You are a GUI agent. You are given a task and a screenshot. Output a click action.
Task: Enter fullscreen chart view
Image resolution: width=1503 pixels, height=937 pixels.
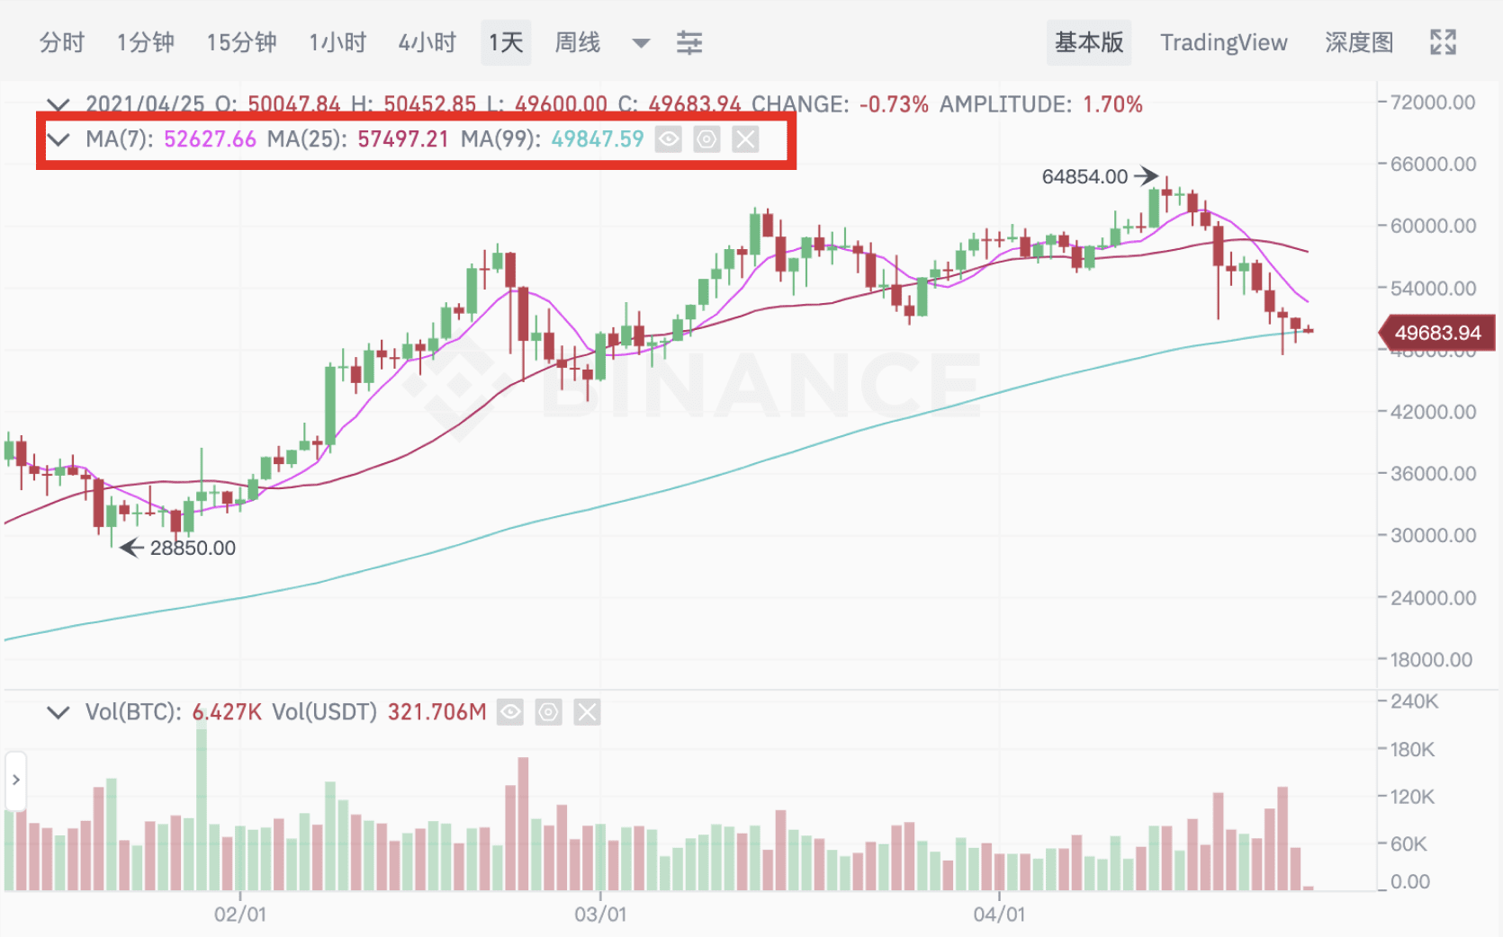pos(1443,42)
